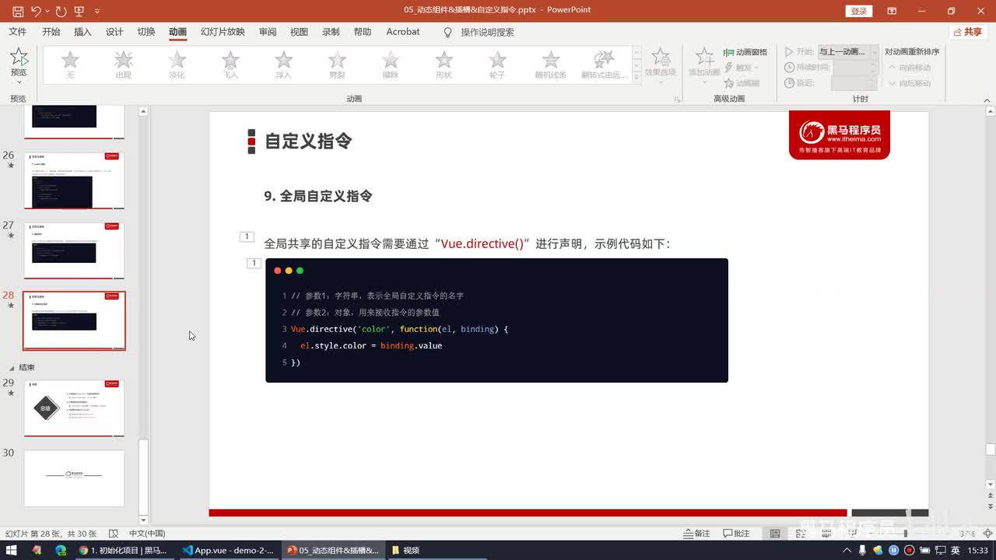Click the Redo/Repeat icon
Image resolution: width=996 pixels, height=560 pixels.
[61, 11]
